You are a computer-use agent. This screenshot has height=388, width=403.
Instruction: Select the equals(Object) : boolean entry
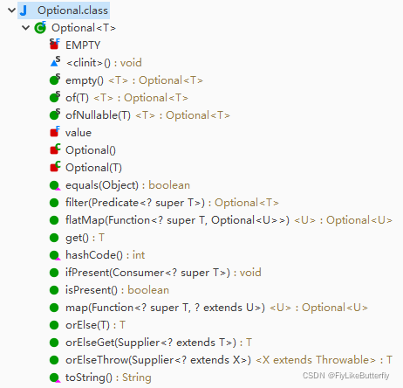[x=127, y=185]
